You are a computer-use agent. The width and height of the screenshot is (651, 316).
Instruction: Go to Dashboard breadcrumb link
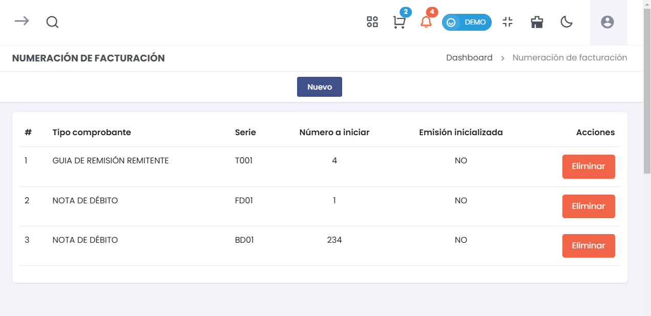click(x=469, y=58)
